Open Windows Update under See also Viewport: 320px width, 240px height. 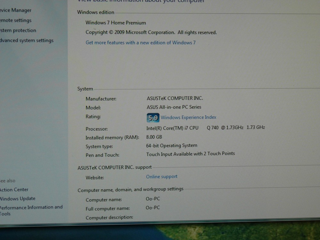(x=18, y=199)
